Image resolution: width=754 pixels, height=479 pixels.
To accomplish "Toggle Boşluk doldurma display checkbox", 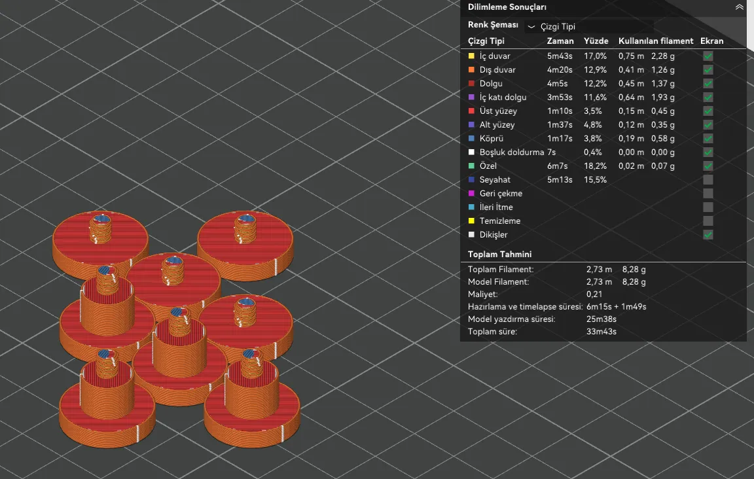I will point(708,152).
